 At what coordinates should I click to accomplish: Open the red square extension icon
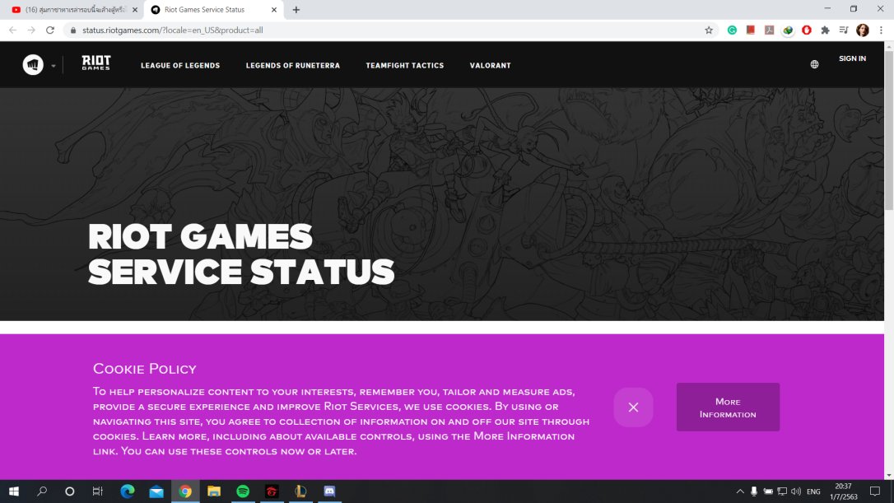[x=750, y=30]
